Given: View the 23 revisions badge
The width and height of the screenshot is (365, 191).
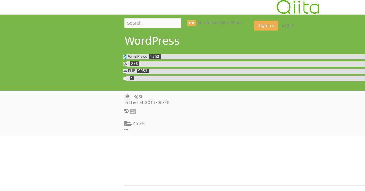Looking at the screenshot, I should click(133, 112).
